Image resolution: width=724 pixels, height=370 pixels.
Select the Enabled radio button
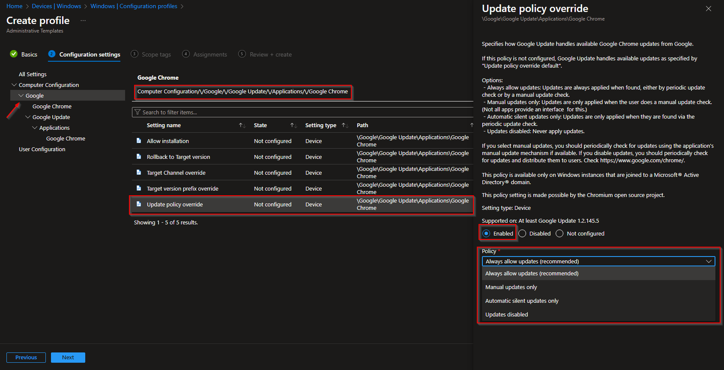pos(486,233)
